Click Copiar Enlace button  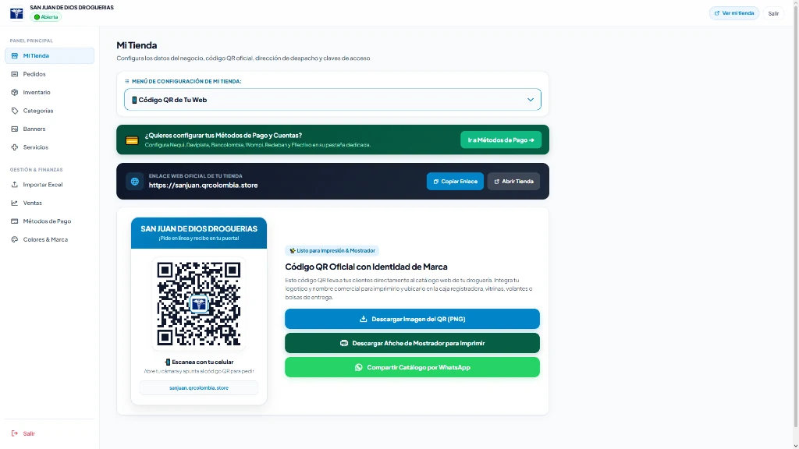pyautogui.click(x=455, y=181)
